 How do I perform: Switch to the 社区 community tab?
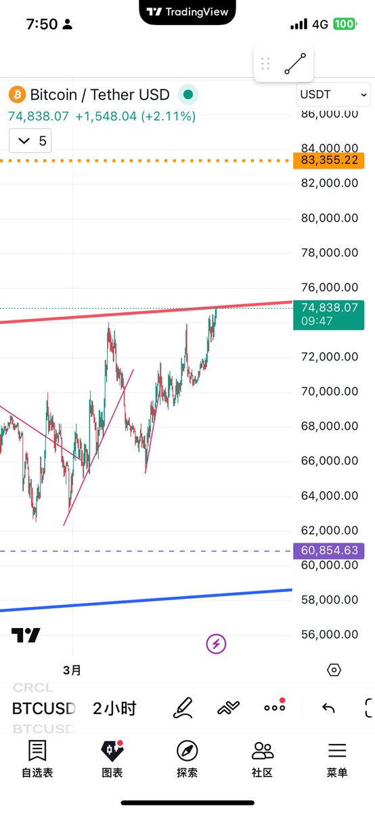[263, 759]
